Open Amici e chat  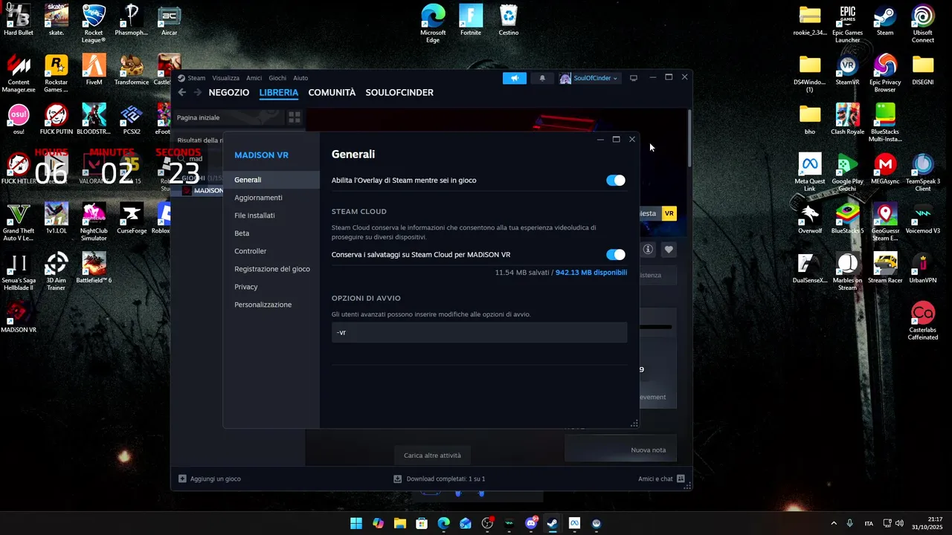655,479
